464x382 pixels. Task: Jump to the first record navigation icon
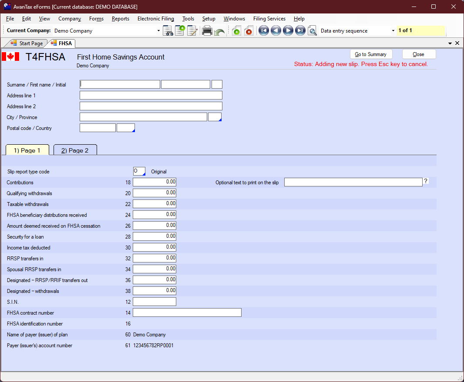pyautogui.click(x=264, y=30)
